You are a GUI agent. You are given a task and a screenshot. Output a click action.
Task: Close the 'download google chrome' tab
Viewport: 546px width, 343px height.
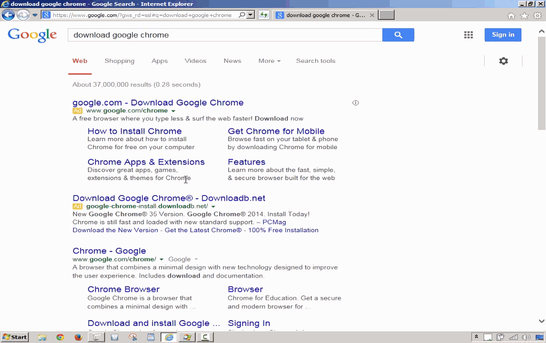pyautogui.click(x=372, y=15)
